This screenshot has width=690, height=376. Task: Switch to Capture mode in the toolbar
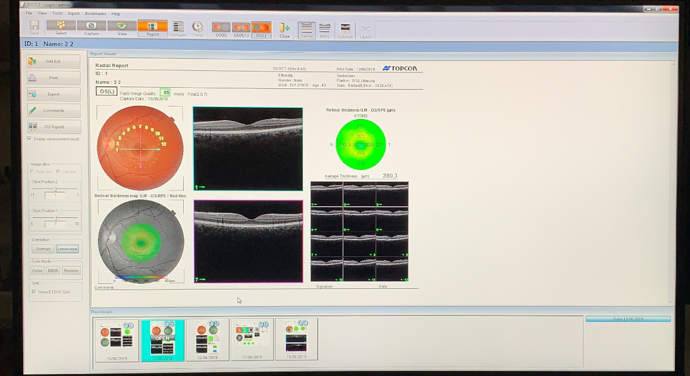[92, 28]
